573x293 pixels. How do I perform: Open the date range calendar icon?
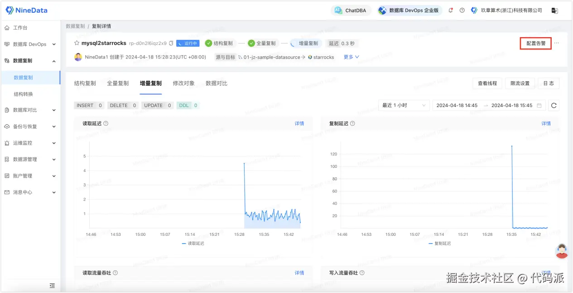[539, 105]
